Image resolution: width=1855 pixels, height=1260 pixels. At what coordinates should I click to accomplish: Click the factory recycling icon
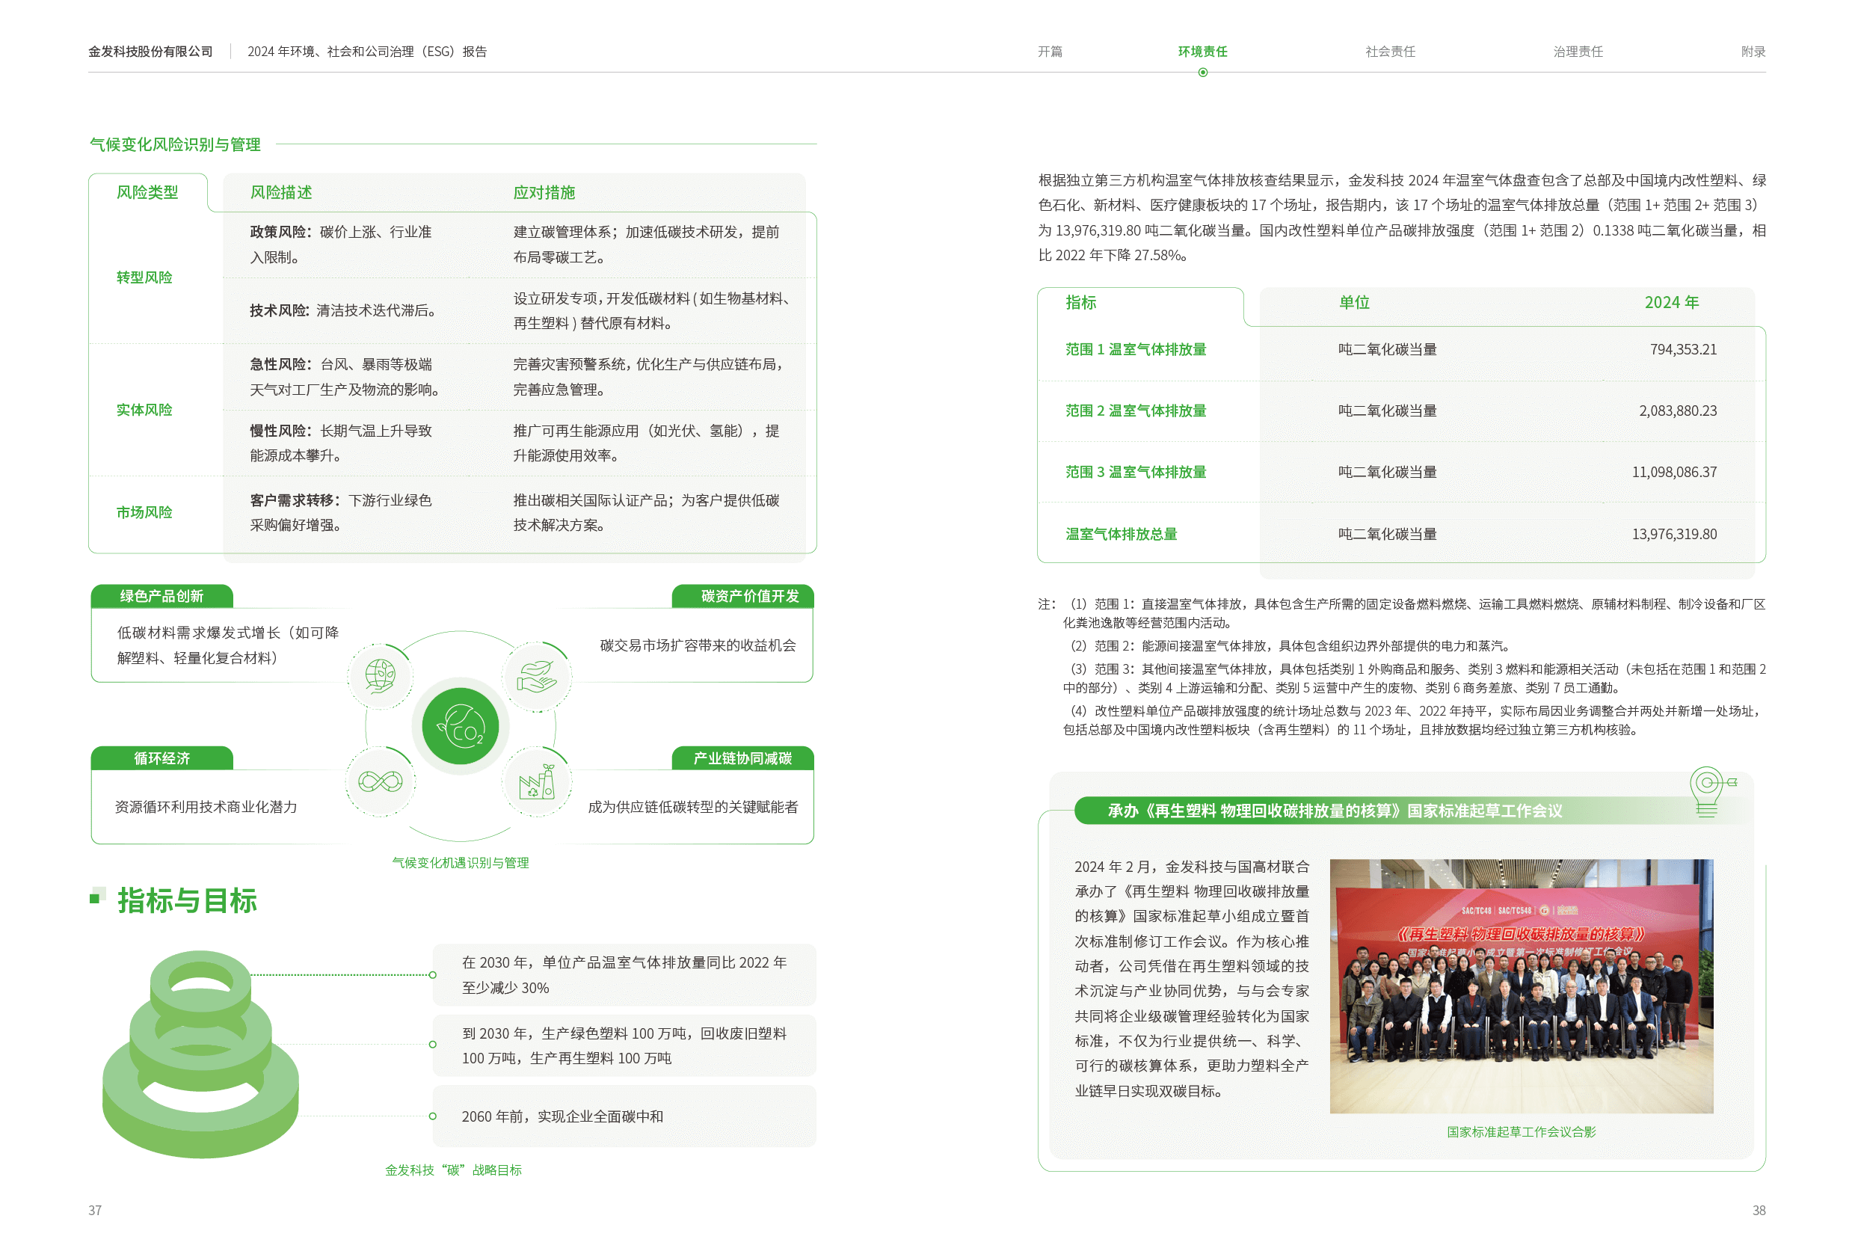click(537, 781)
